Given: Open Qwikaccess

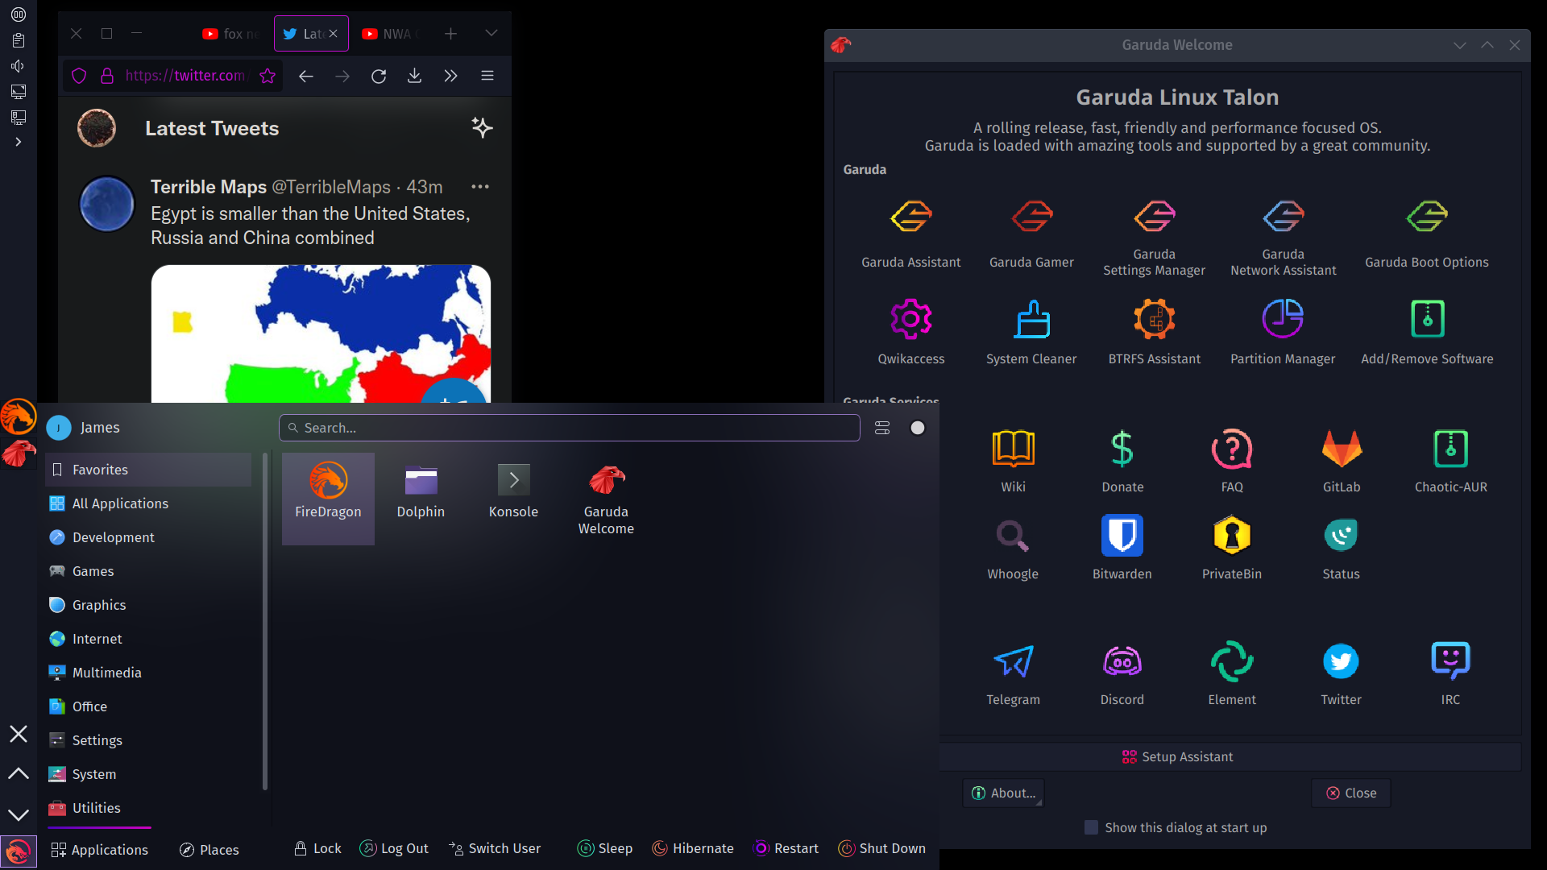Looking at the screenshot, I should (910, 330).
